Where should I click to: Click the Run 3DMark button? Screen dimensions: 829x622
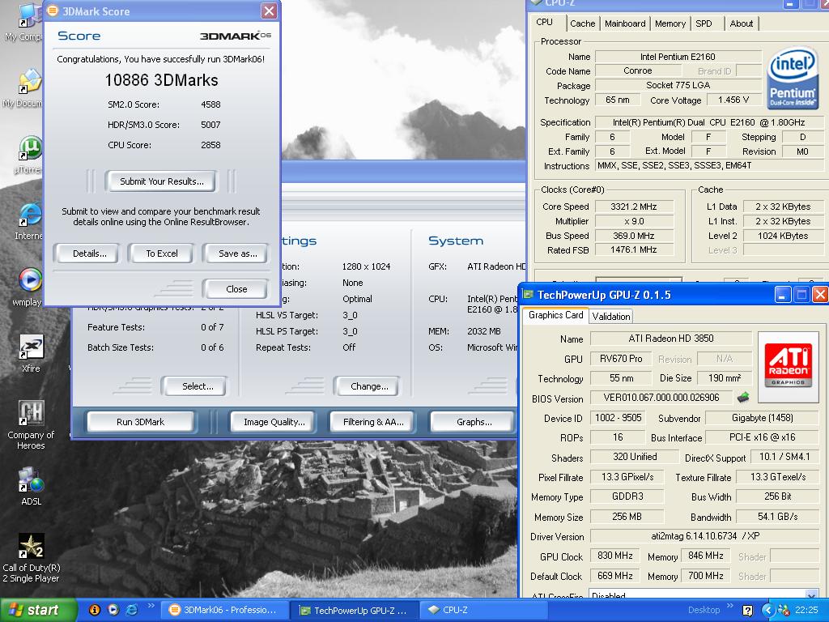click(x=140, y=421)
